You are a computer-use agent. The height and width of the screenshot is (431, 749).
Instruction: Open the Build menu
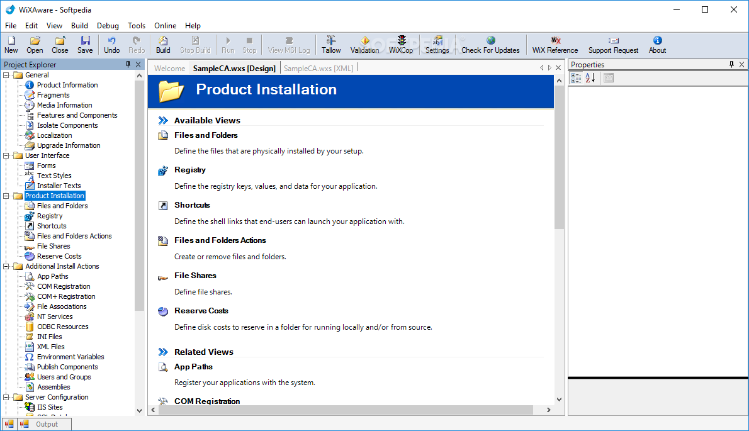79,26
